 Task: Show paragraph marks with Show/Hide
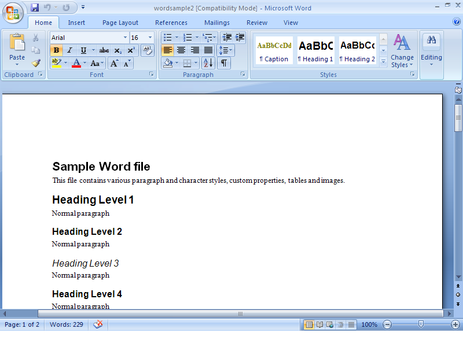223,63
